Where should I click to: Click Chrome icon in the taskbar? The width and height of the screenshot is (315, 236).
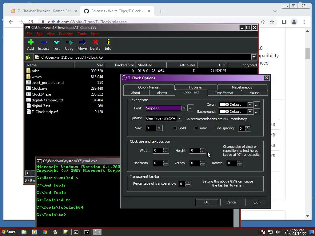(45, 232)
